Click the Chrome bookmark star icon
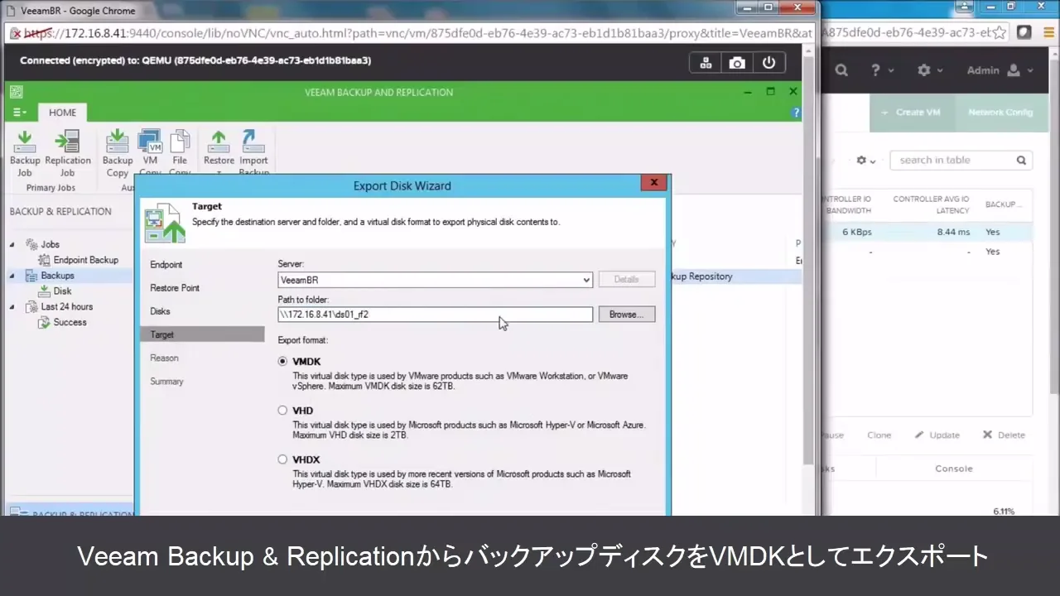1060x596 pixels. [x=1001, y=32]
